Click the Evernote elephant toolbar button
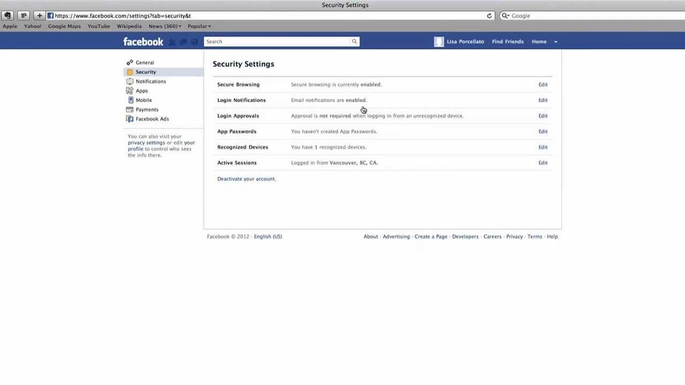 (7, 16)
